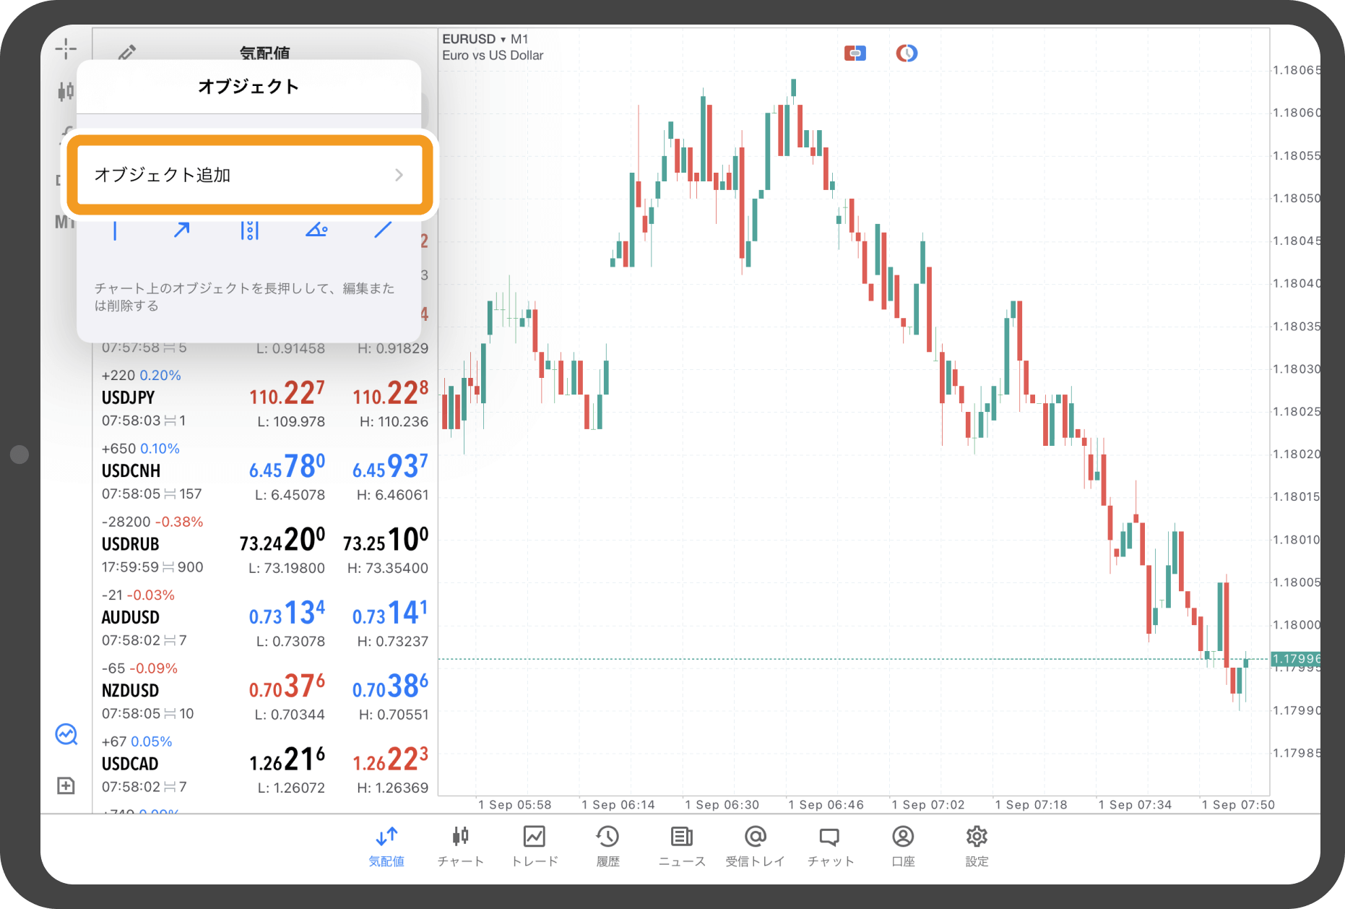The image size is (1345, 909).
Task: Select the crosshair tool in sidebar
Action: click(66, 49)
